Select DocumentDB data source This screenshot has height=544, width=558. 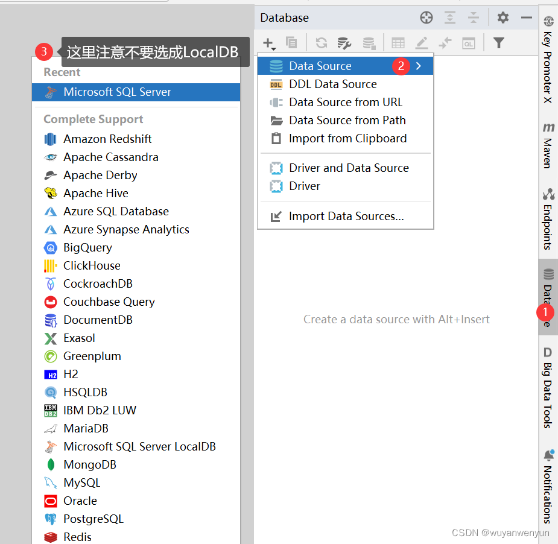136,320
